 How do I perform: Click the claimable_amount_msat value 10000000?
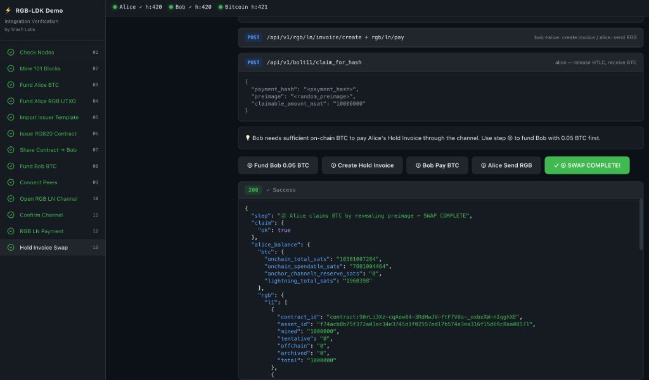coord(349,104)
